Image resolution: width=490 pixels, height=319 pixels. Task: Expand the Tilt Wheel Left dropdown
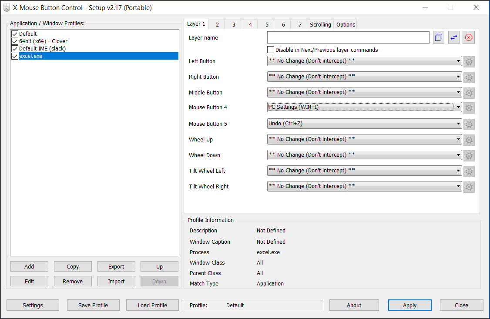click(x=364, y=171)
